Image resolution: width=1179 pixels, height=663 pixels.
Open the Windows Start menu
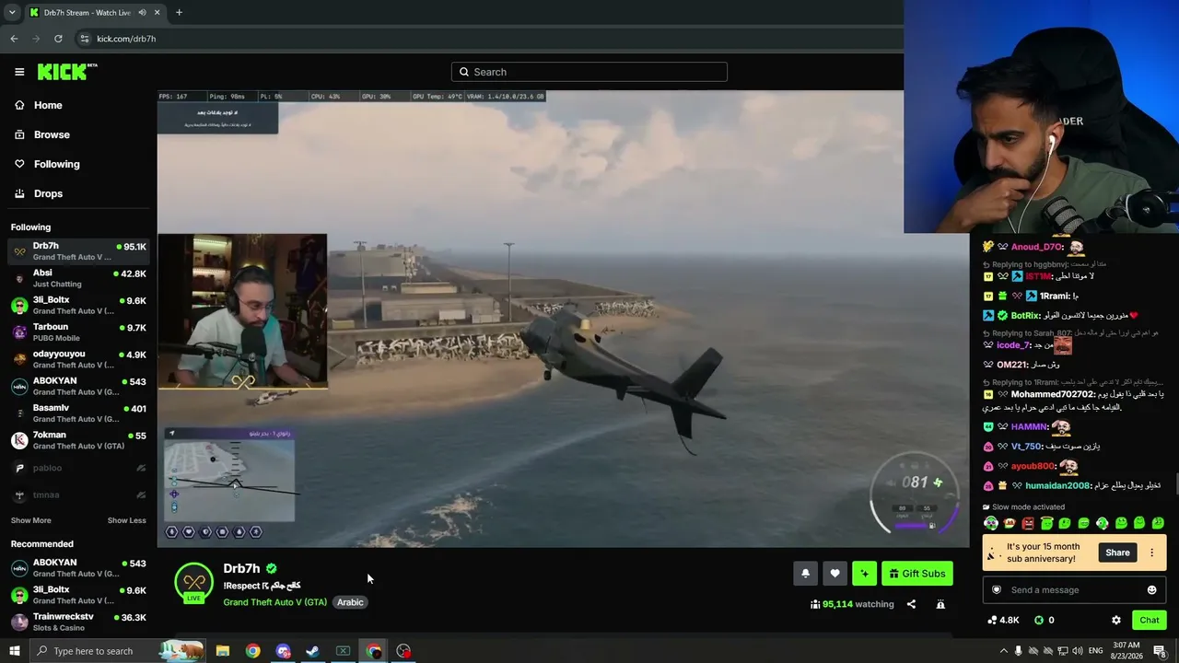pyautogui.click(x=15, y=651)
